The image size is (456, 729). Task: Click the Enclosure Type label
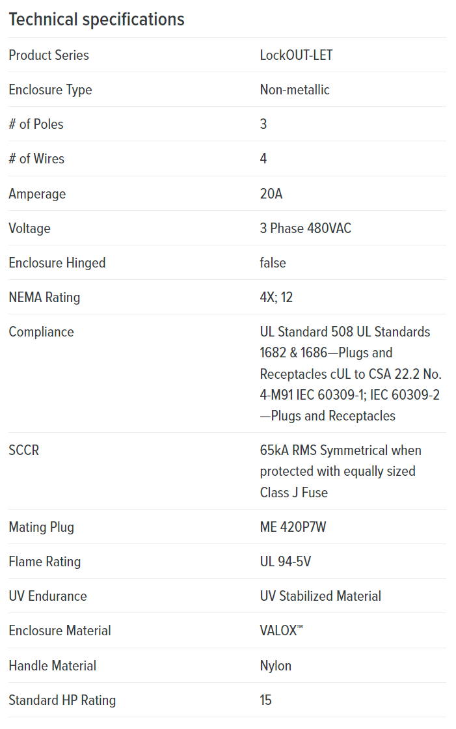pos(50,90)
